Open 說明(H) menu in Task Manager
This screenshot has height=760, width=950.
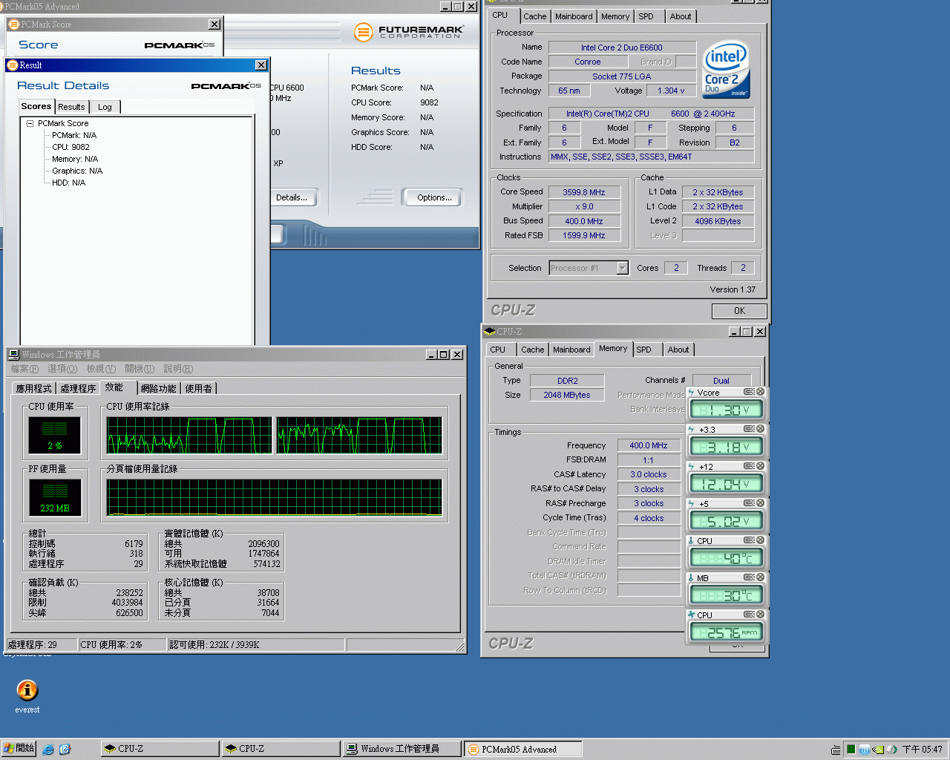click(178, 369)
